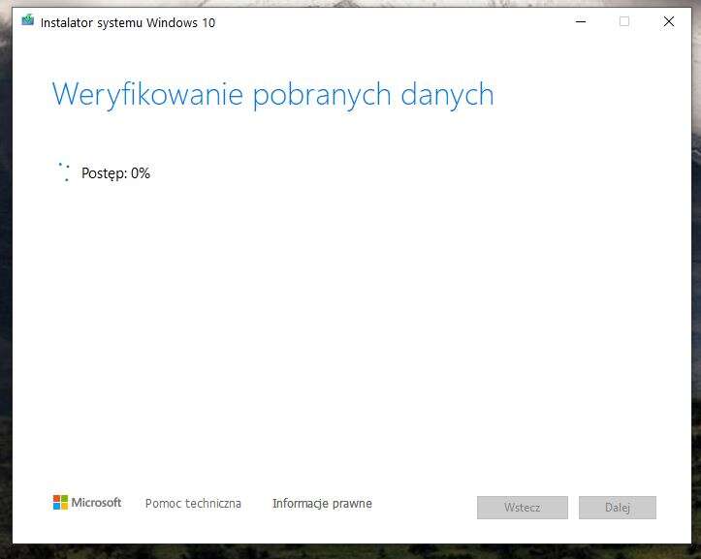Open the Pomoc techniczna link
The width and height of the screenshot is (701, 559).
(193, 504)
